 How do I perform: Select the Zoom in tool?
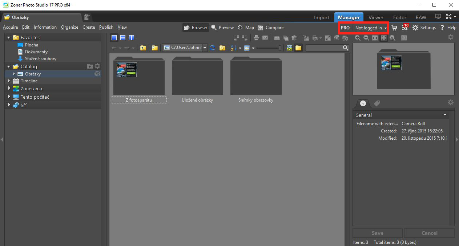click(x=357, y=37)
